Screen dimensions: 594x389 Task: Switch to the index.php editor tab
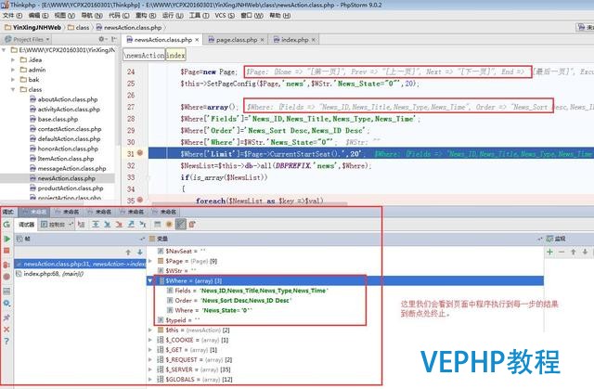(295, 40)
